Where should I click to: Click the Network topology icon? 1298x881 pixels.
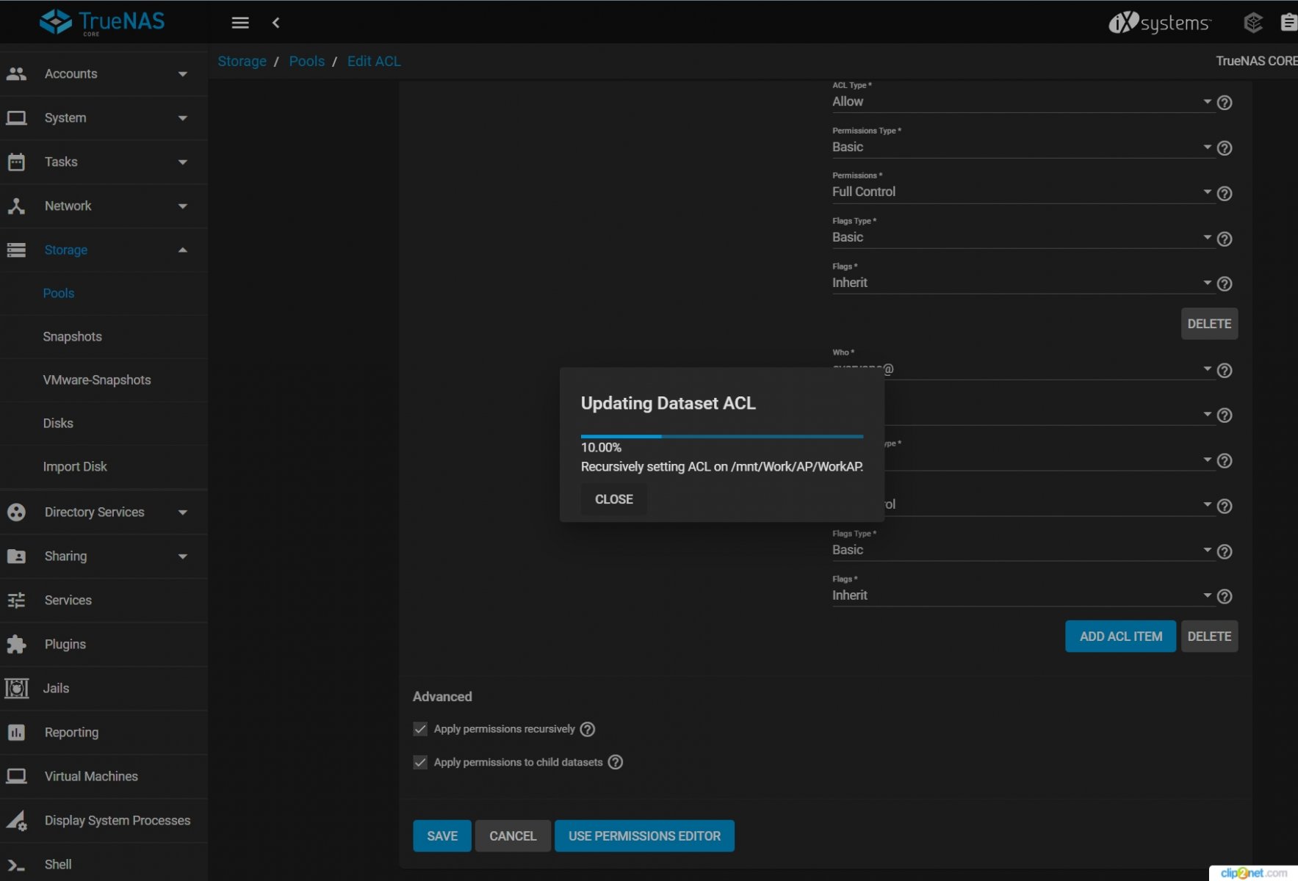(x=16, y=206)
